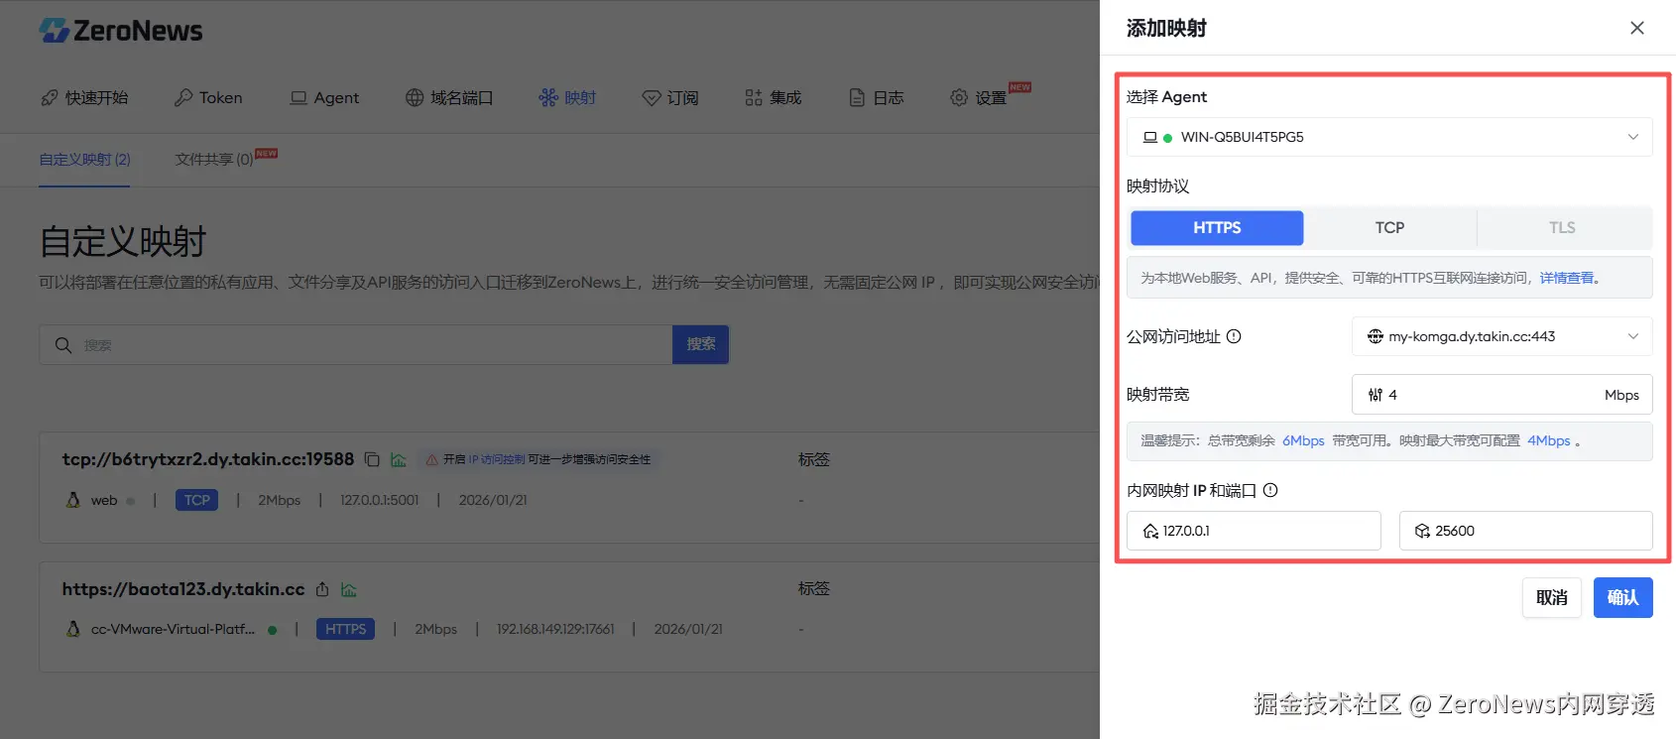
Task: Click the https://baota123.dy.takin.cc link
Action: click(x=183, y=589)
